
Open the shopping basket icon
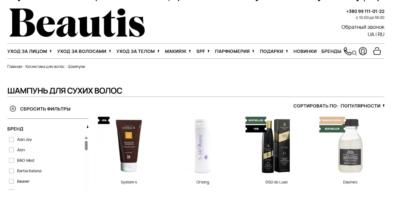pos(377,51)
